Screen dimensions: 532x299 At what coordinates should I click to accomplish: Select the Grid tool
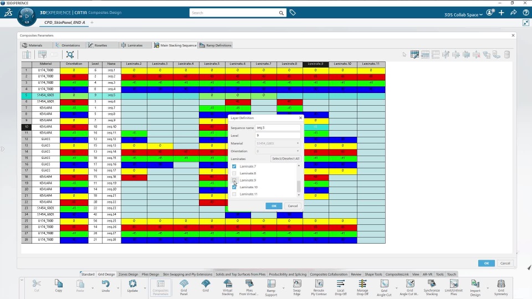tap(205, 286)
